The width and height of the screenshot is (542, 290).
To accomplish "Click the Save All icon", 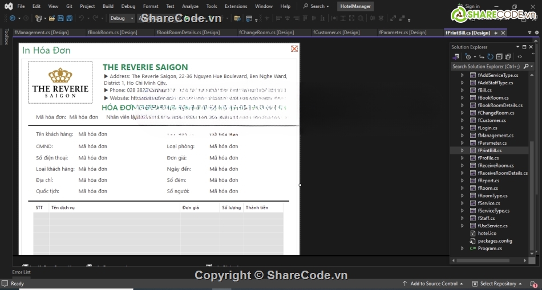I will [x=69, y=18].
